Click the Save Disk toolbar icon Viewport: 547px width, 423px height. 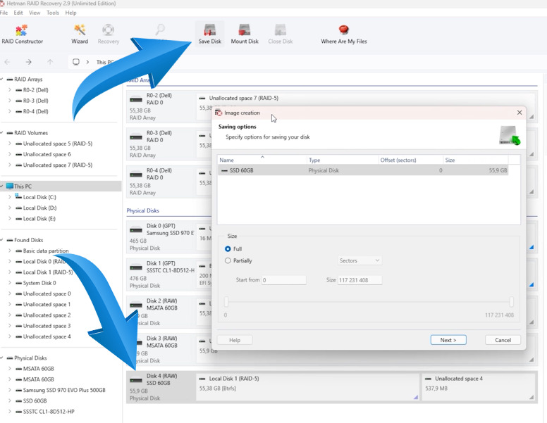tap(209, 34)
